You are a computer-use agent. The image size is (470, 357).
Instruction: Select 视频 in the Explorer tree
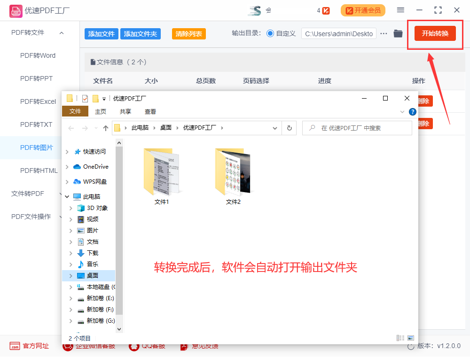(x=88, y=219)
